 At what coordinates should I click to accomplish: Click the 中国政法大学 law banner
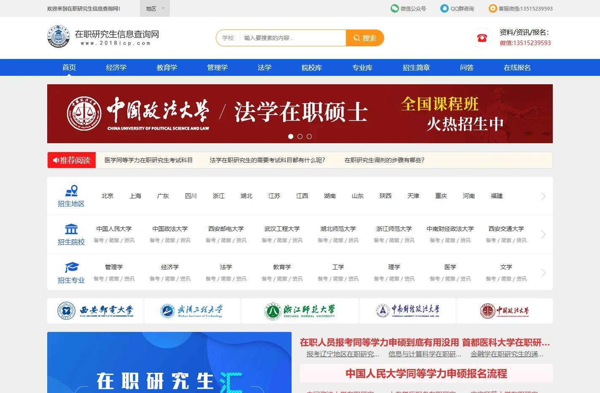[300, 114]
